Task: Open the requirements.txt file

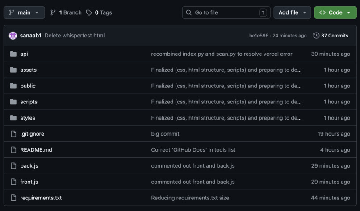Action: (41, 198)
